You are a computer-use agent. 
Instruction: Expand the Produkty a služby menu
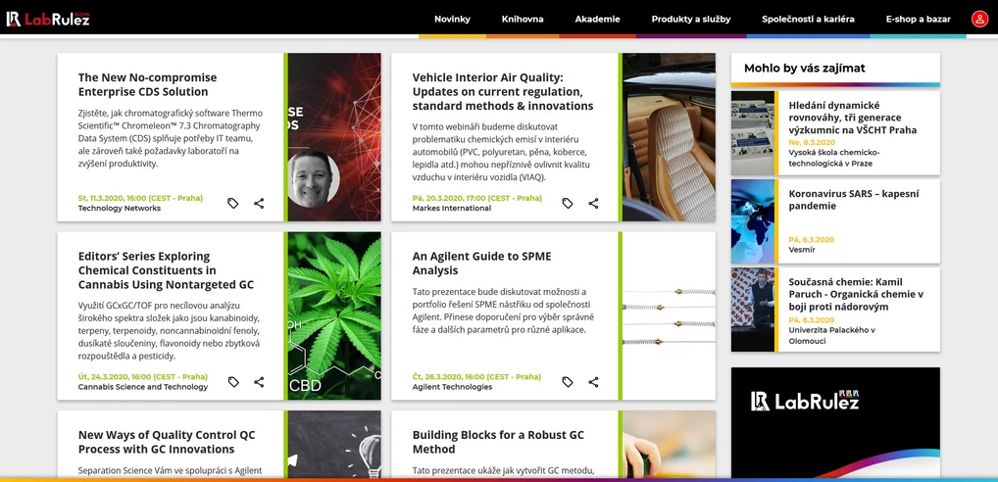691,19
